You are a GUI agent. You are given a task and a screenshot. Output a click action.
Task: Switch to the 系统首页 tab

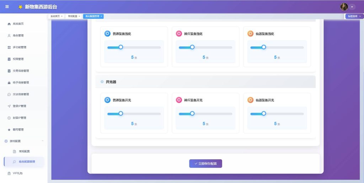click(x=55, y=16)
